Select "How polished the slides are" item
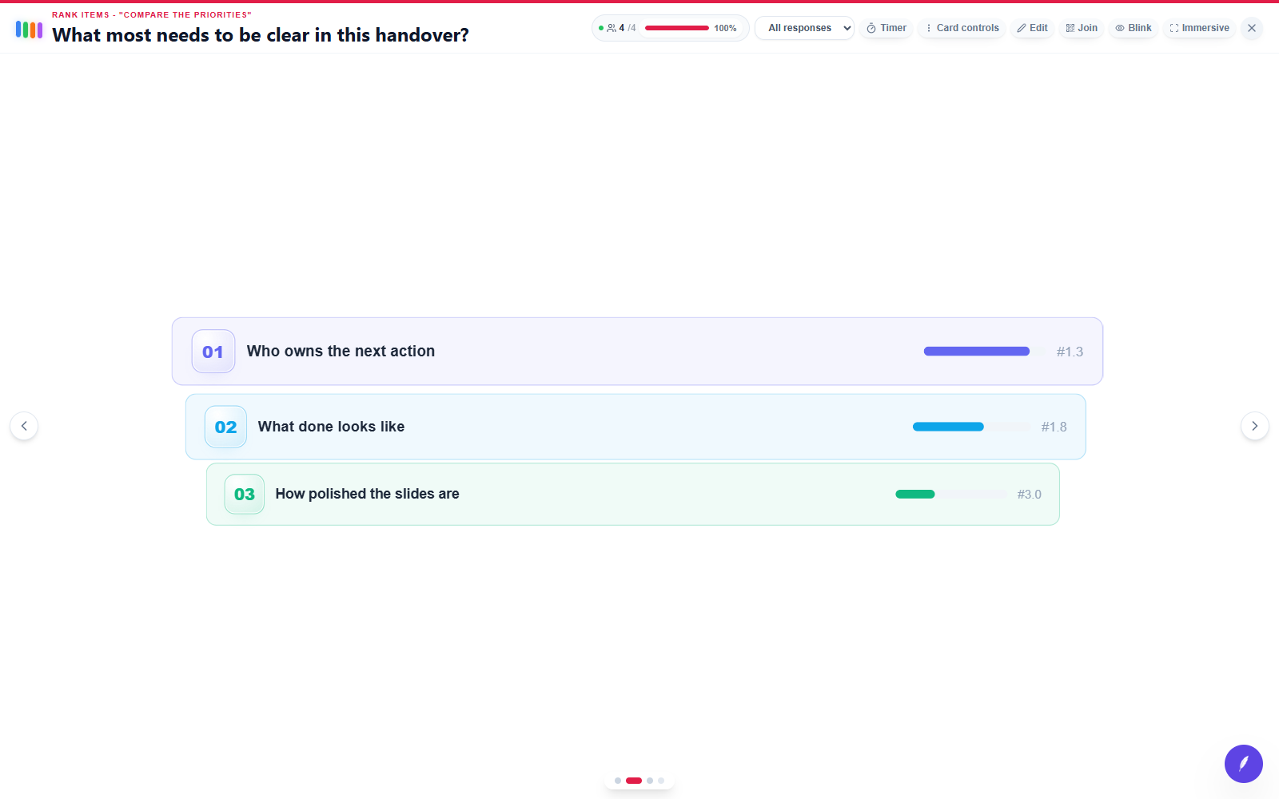The height and width of the screenshot is (799, 1279). [x=633, y=495]
